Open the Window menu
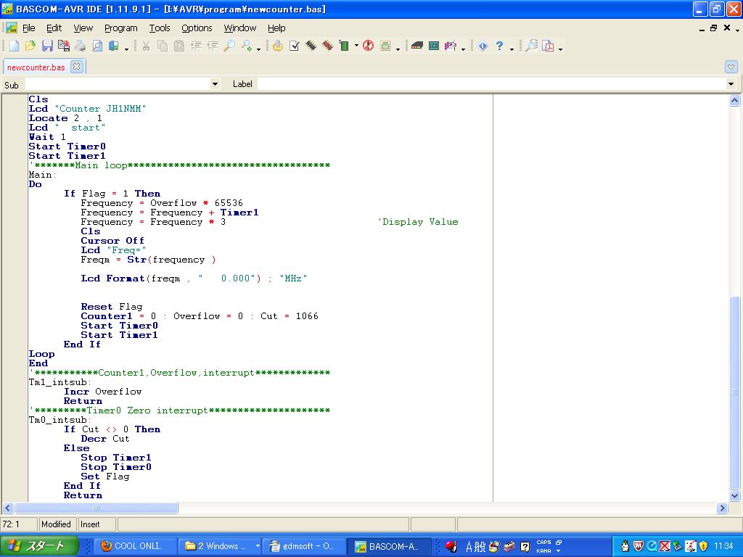This screenshot has width=743, height=557. coord(239,28)
